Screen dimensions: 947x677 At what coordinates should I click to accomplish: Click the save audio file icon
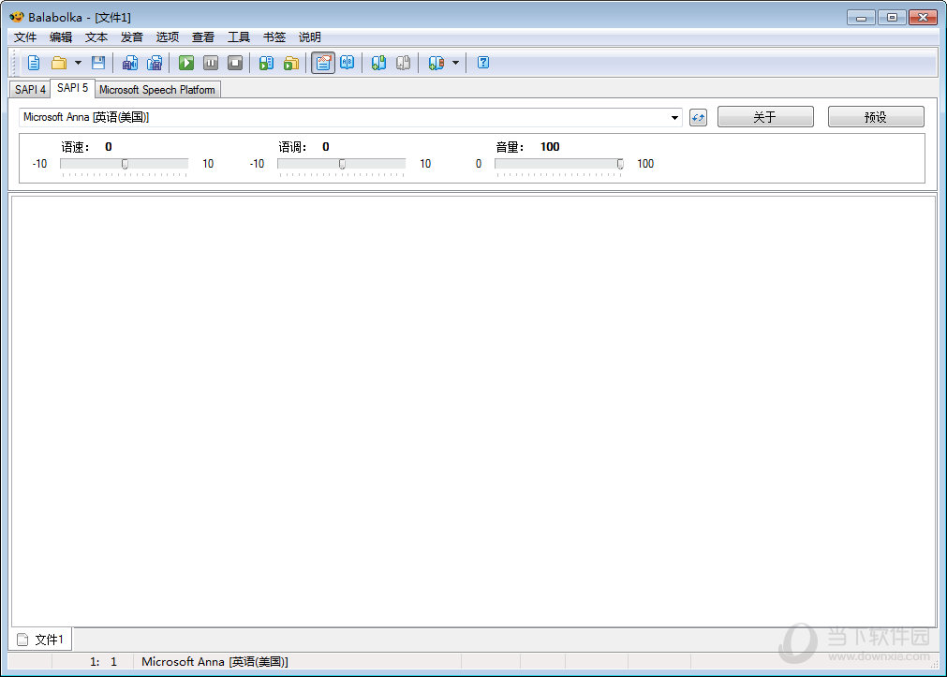pos(130,63)
